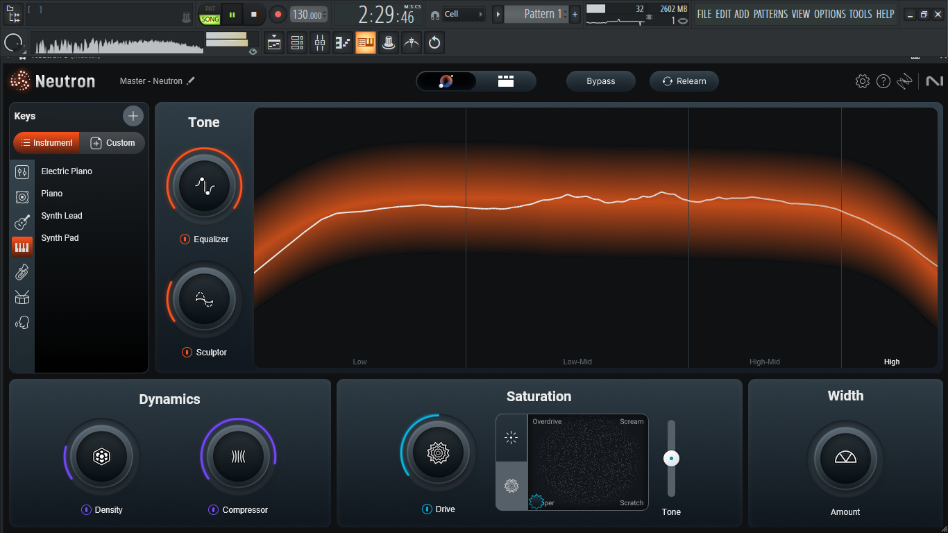The width and height of the screenshot is (948, 533).
Task: Click the Relearn button
Action: [x=684, y=81]
